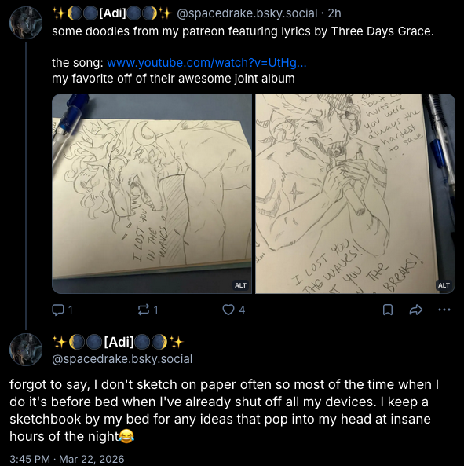Viewport: 464px width, 466px height.
Task: Show ALT text on the right image
Action: 444,285
